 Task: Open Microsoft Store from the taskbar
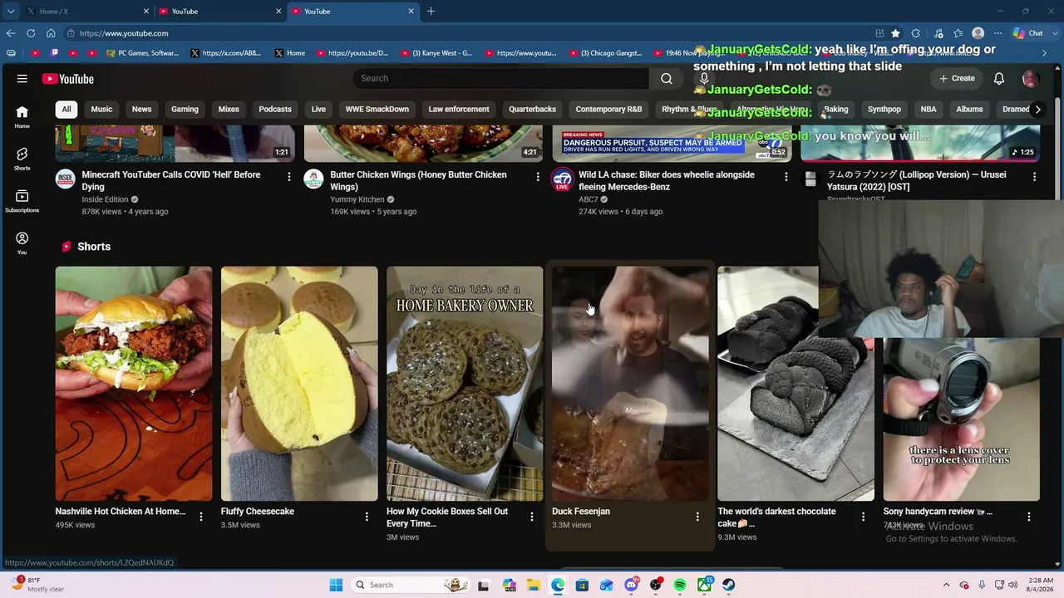[x=582, y=585]
